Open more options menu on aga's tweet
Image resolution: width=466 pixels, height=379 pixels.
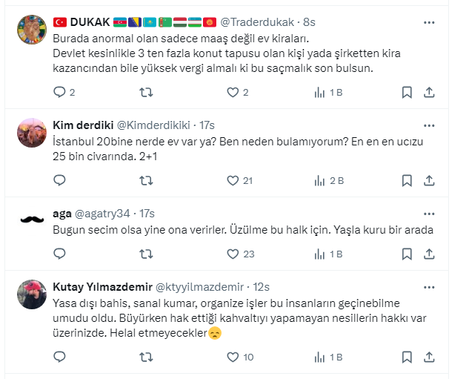[429, 214]
